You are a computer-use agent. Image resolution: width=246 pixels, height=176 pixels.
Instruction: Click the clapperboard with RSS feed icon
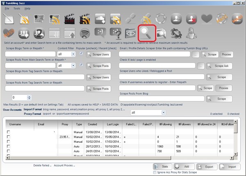click(85, 19)
